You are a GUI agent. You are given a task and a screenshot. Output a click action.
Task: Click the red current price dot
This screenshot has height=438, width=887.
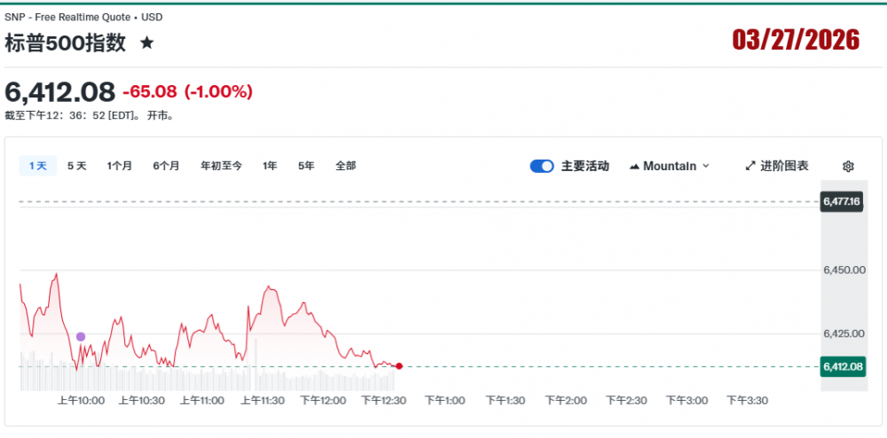399,366
